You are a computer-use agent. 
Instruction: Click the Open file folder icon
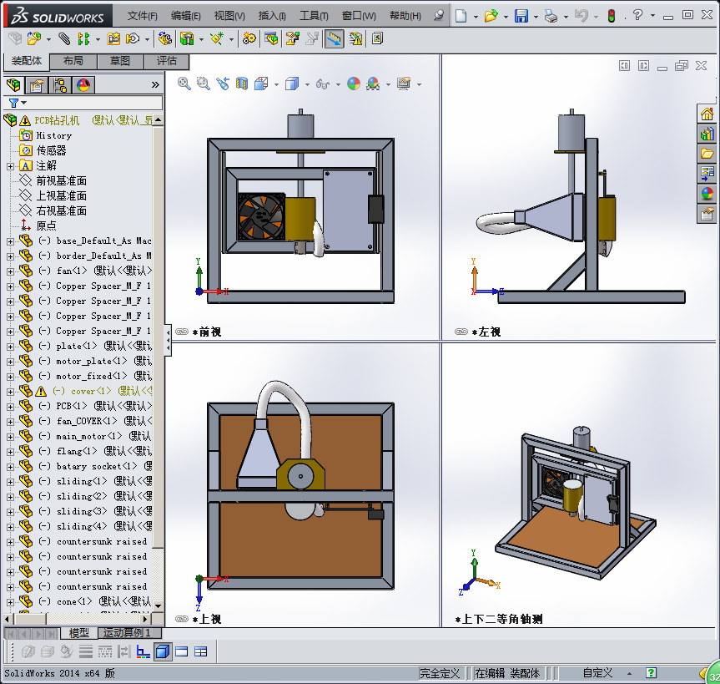[x=491, y=16]
